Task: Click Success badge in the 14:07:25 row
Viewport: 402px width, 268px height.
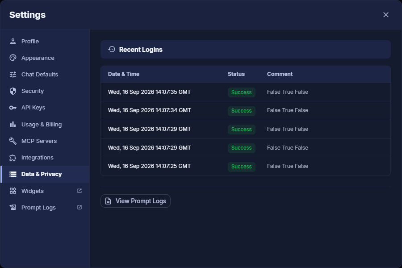Action: coord(242,167)
